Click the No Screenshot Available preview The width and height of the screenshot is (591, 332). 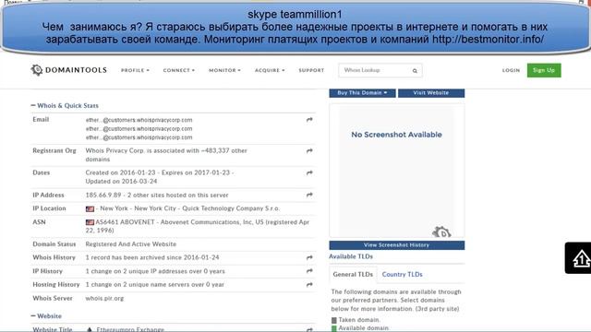(x=396, y=171)
